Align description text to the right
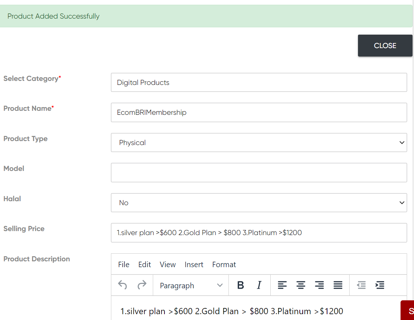 coord(319,285)
